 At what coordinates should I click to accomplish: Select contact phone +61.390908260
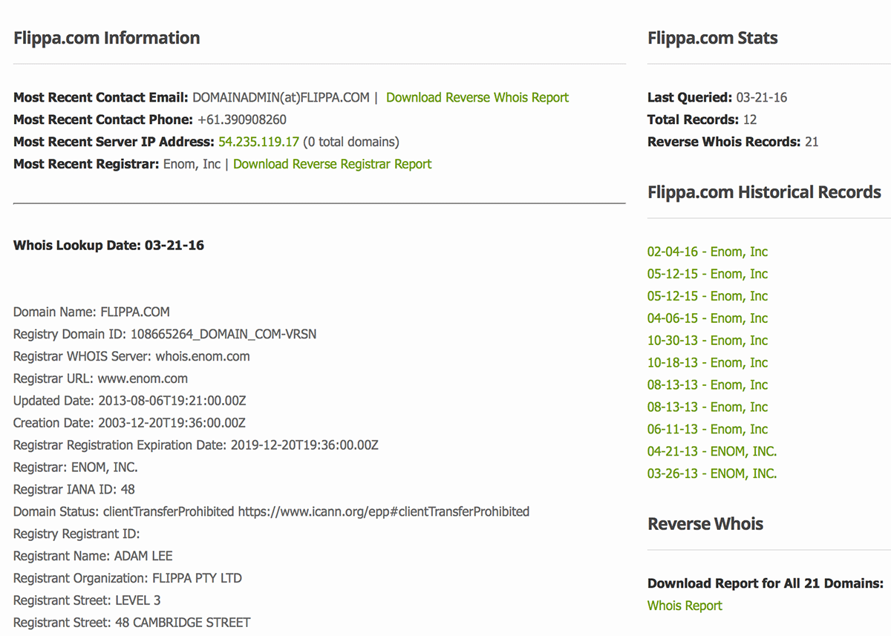tap(242, 119)
